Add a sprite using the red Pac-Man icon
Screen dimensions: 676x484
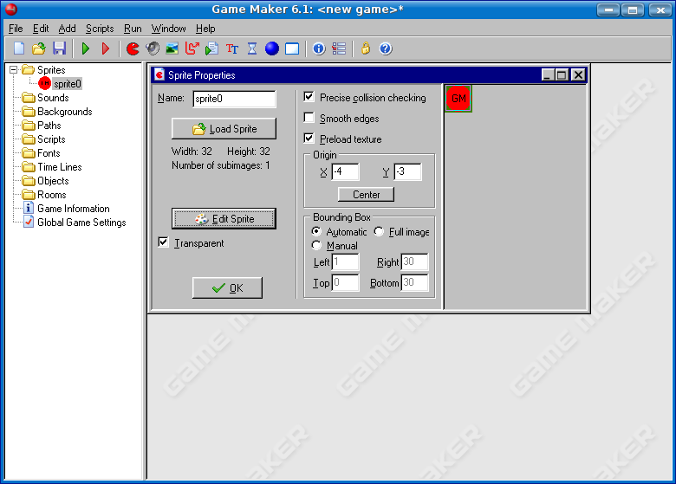point(133,48)
